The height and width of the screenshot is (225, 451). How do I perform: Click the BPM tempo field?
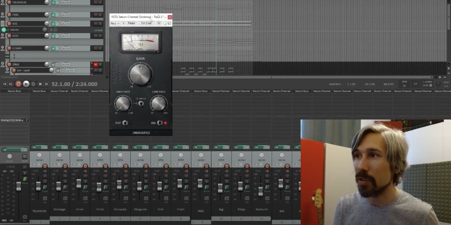pyautogui.click(x=404, y=84)
